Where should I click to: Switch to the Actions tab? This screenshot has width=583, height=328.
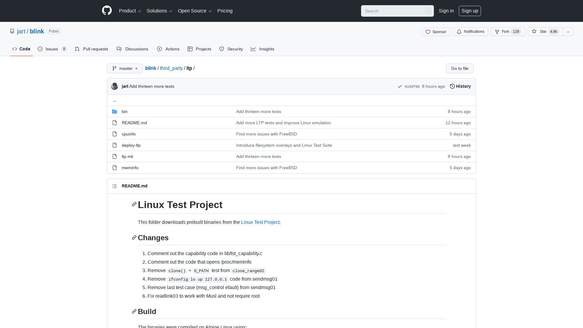coord(168,49)
